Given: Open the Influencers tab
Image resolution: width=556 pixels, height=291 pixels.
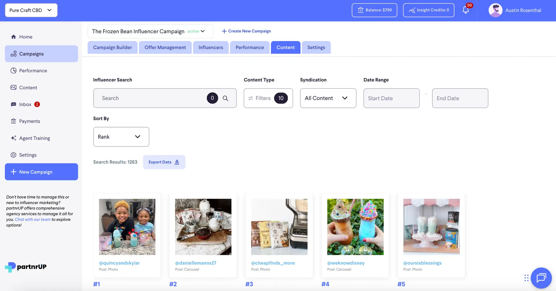Looking at the screenshot, I should 211,47.
